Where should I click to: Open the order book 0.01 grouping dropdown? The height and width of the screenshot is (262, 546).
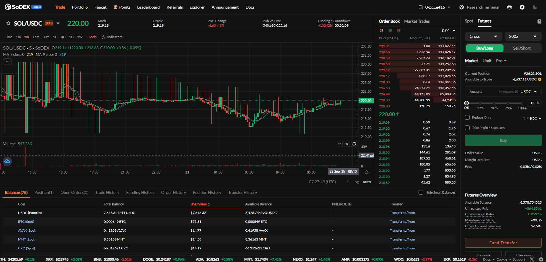448,31
